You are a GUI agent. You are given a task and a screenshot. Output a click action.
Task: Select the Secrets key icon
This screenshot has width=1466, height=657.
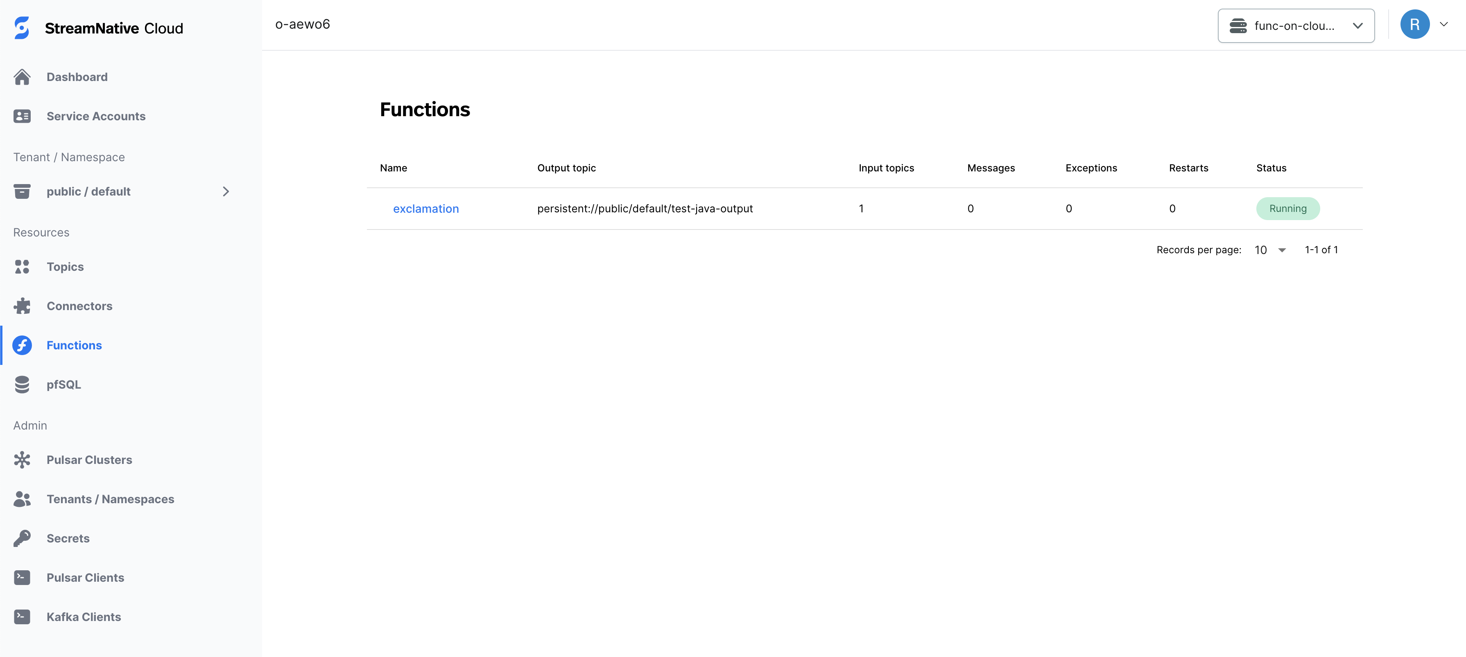[22, 538]
